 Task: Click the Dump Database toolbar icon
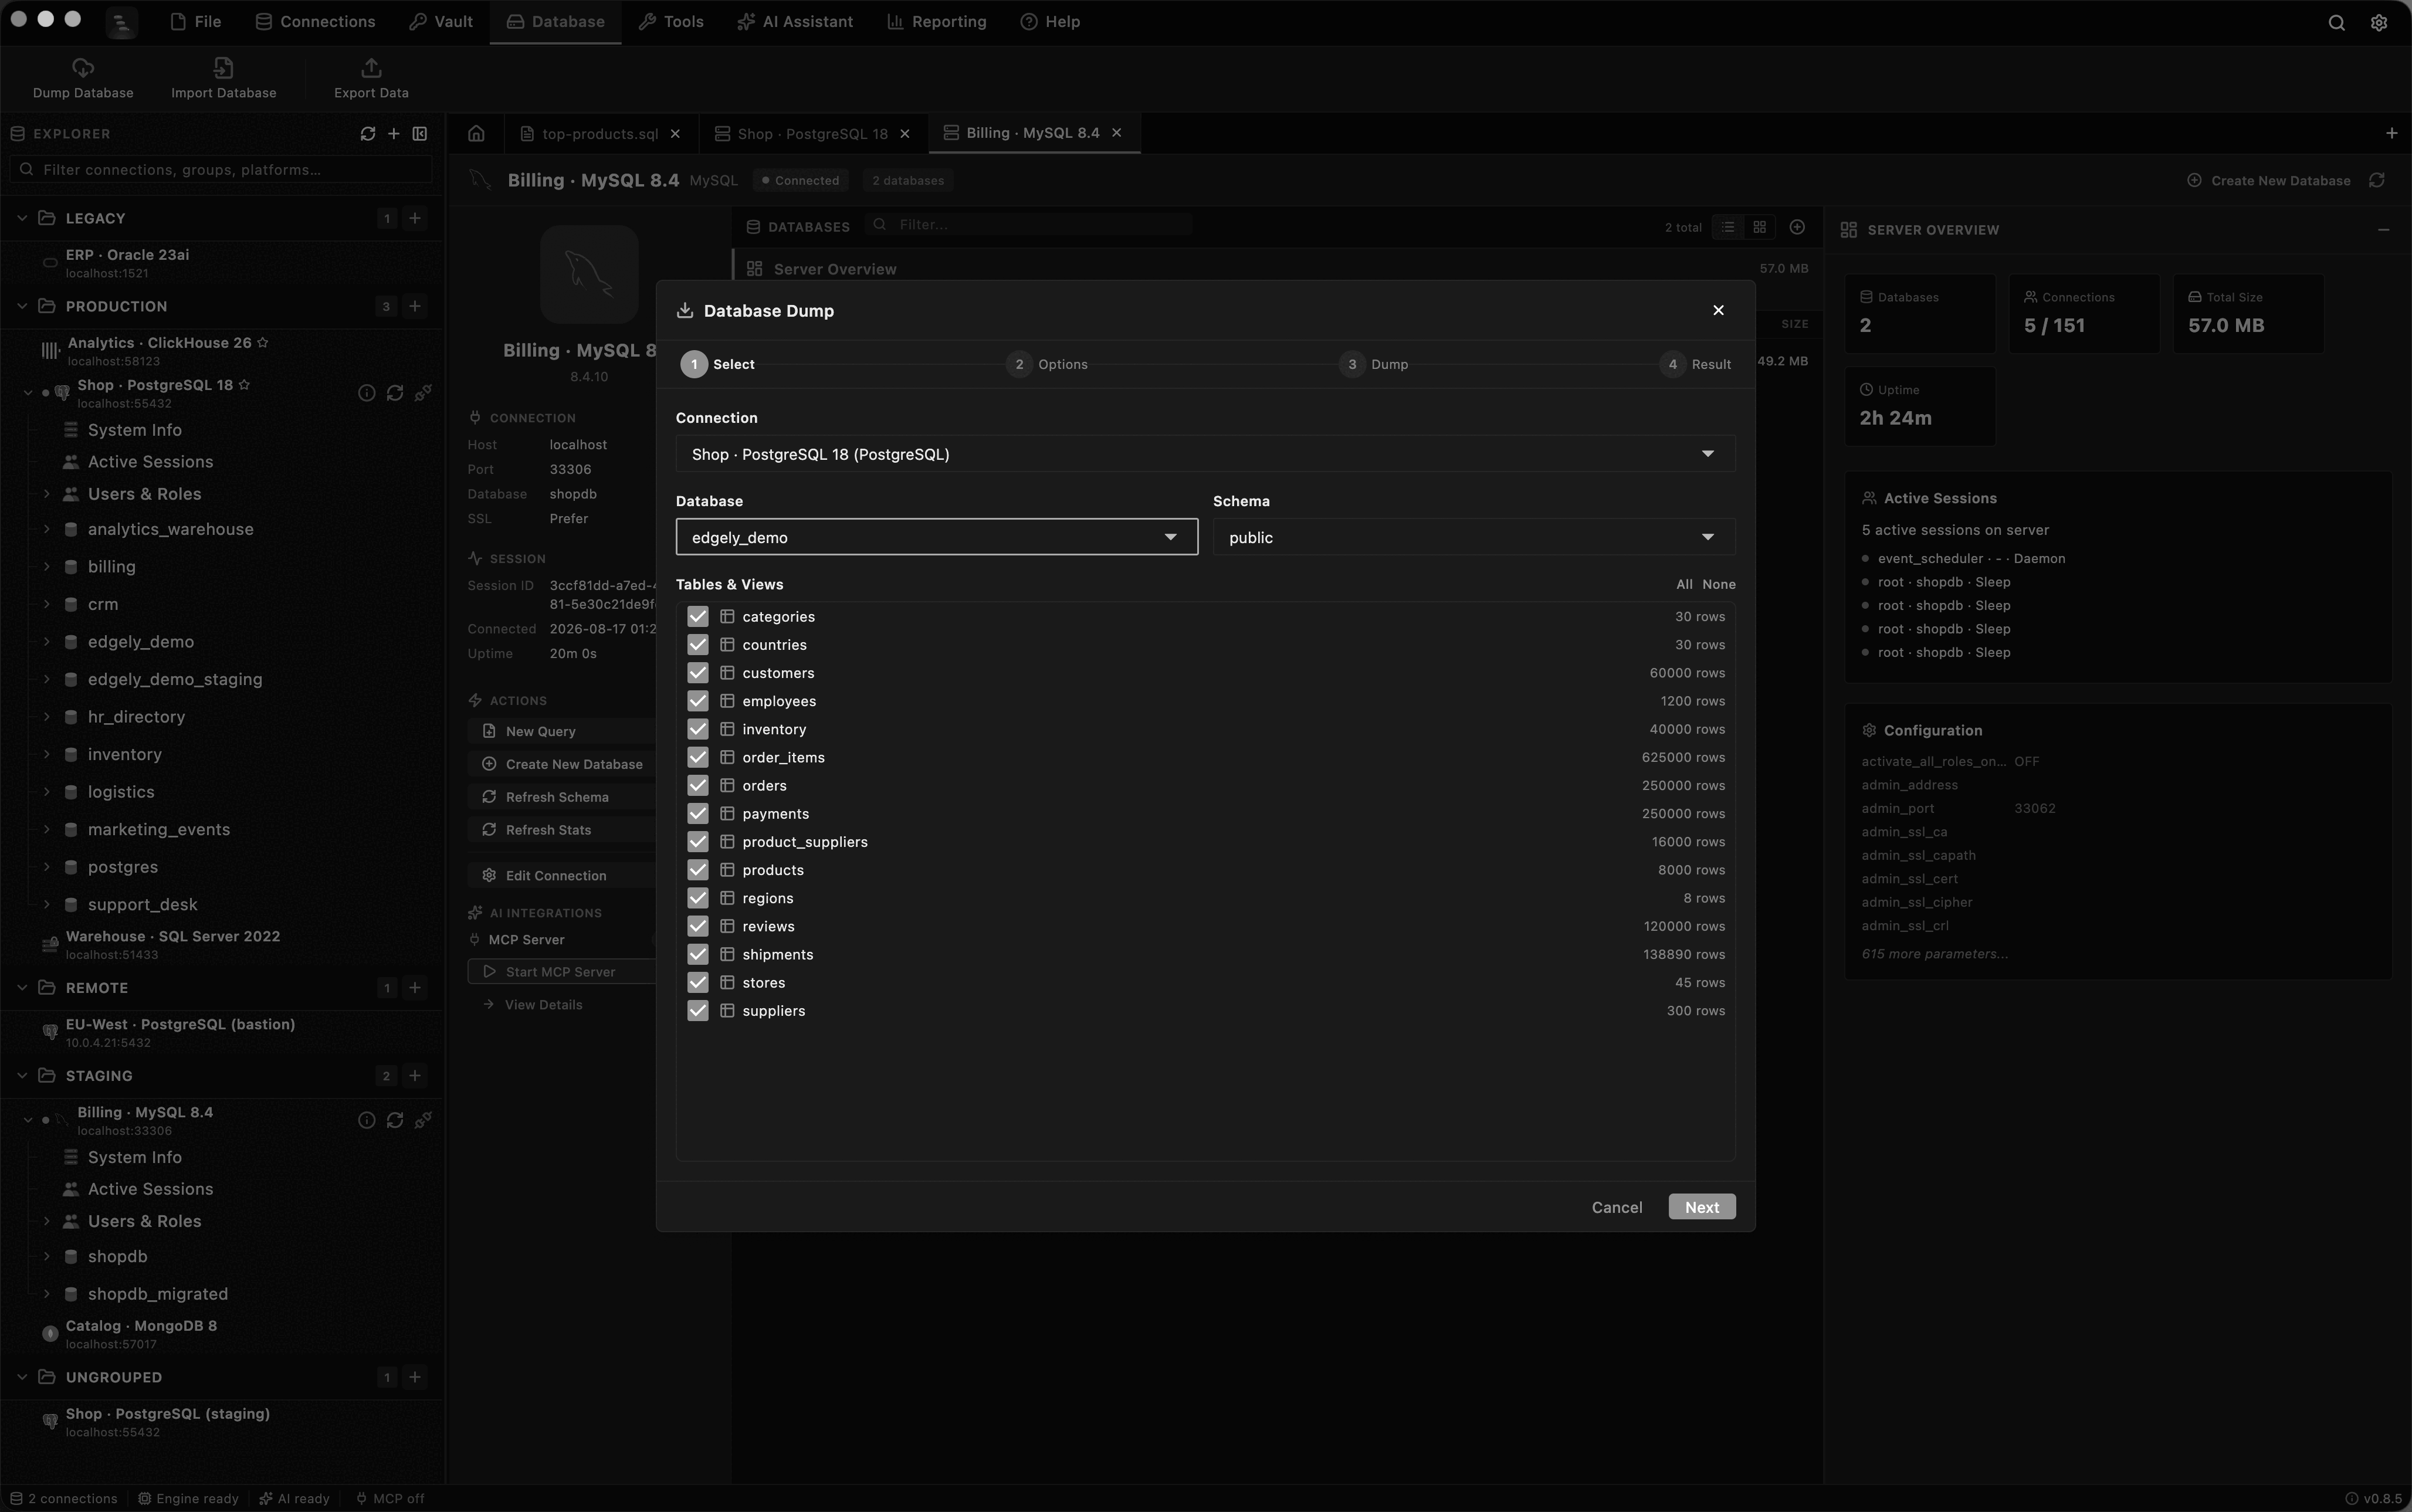tap(83, 68)
